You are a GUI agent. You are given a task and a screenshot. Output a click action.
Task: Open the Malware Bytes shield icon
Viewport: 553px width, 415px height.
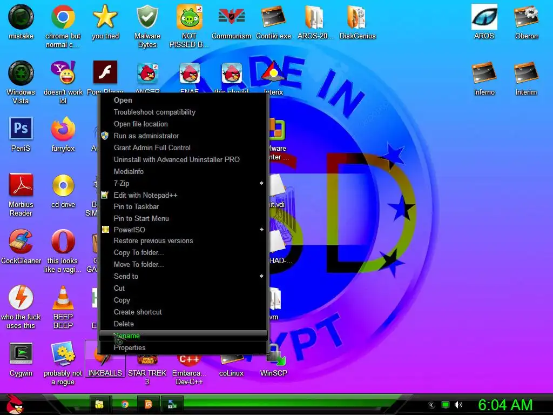click(x=147, y=17)
